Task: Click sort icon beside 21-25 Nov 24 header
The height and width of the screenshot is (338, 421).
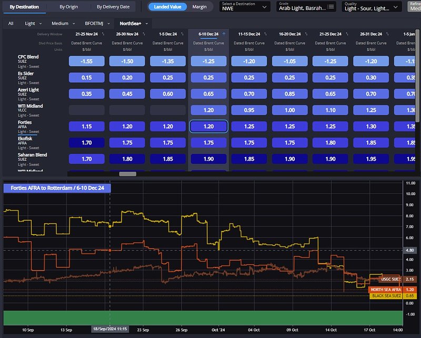Action: coord(102,34)
